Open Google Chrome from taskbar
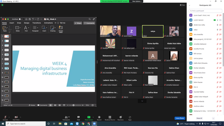The width and height of the screenshot is (224, 126). [83, 124]
